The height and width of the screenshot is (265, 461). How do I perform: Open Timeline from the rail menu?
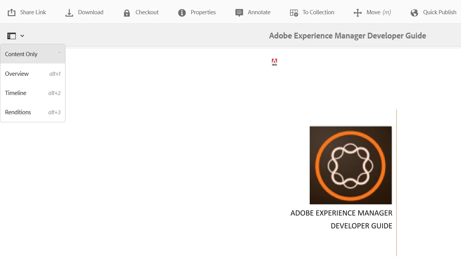(x=33, y=93)
